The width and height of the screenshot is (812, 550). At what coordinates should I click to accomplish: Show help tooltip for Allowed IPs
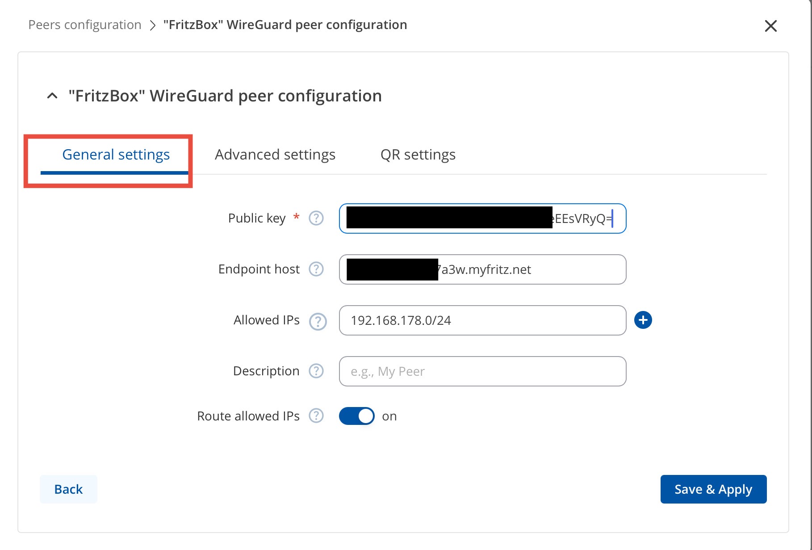318,321
